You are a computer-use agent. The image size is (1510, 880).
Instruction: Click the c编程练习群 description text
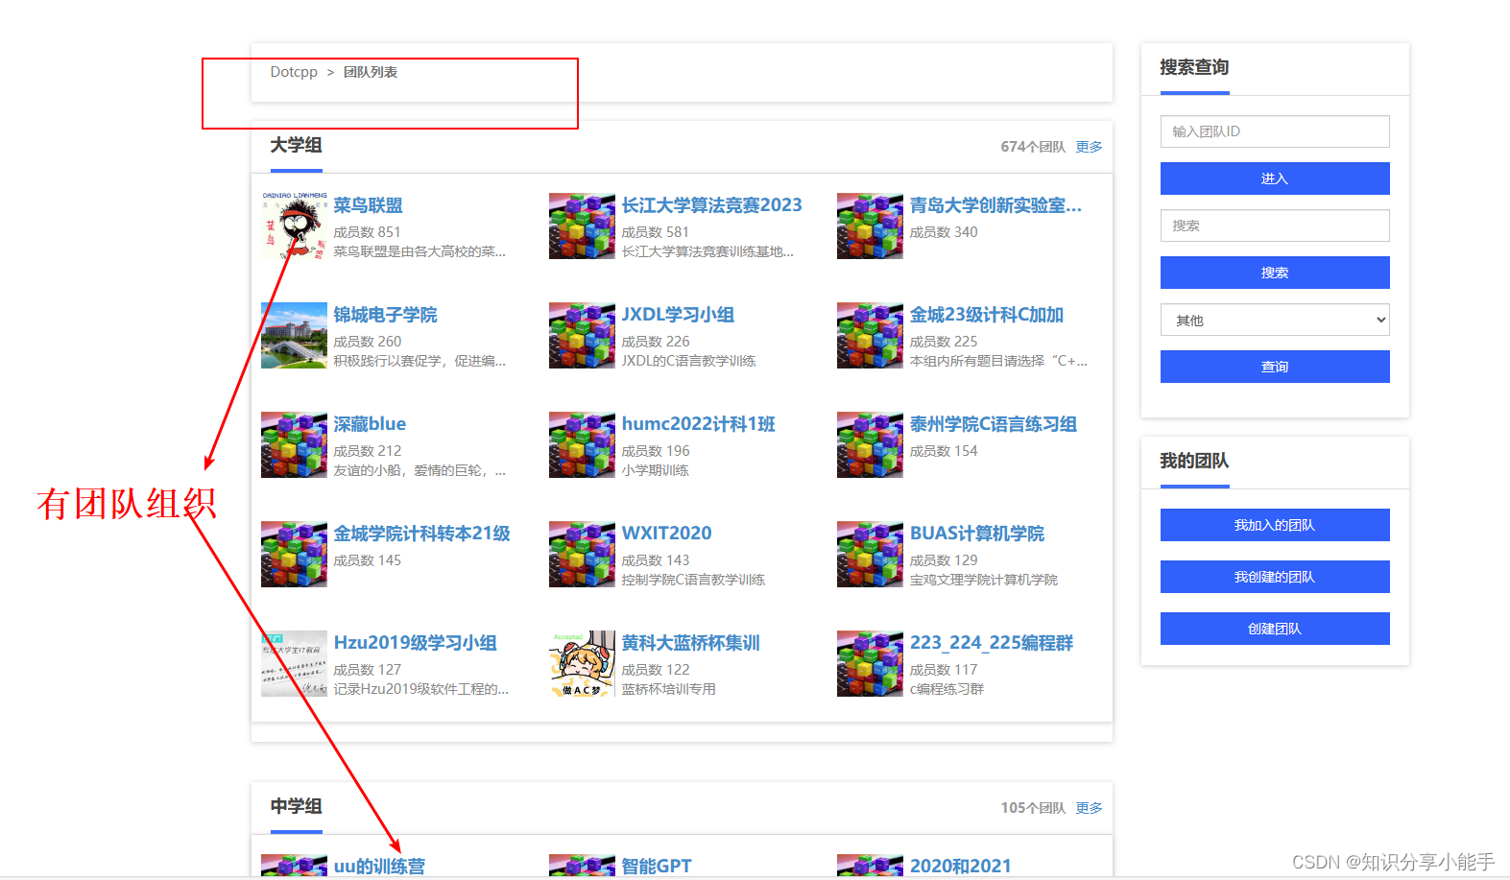coord(947,689)
